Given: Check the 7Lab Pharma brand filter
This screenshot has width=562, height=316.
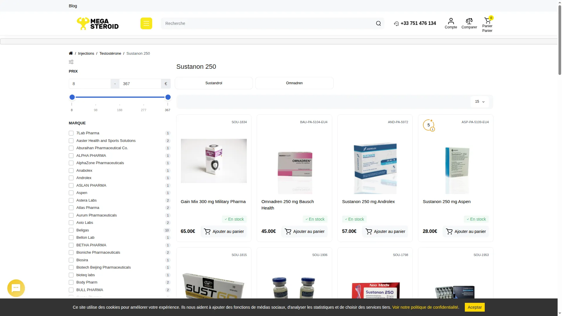Looking at the screenshot, I should (x=71, y=133).
